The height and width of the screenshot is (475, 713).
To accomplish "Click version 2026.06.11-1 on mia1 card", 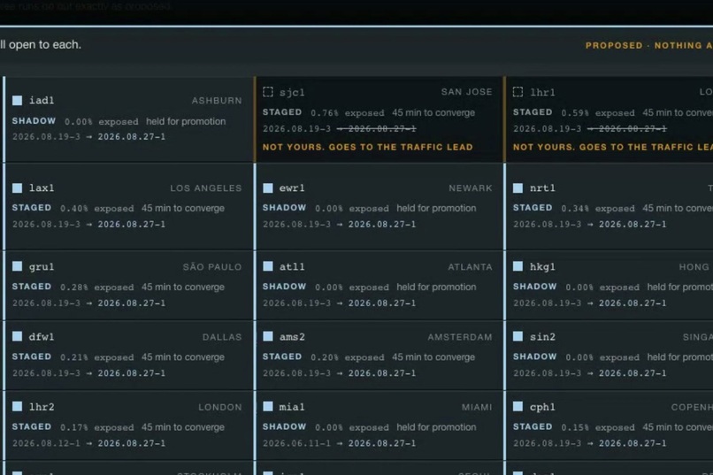I will [x=296, y=443].
